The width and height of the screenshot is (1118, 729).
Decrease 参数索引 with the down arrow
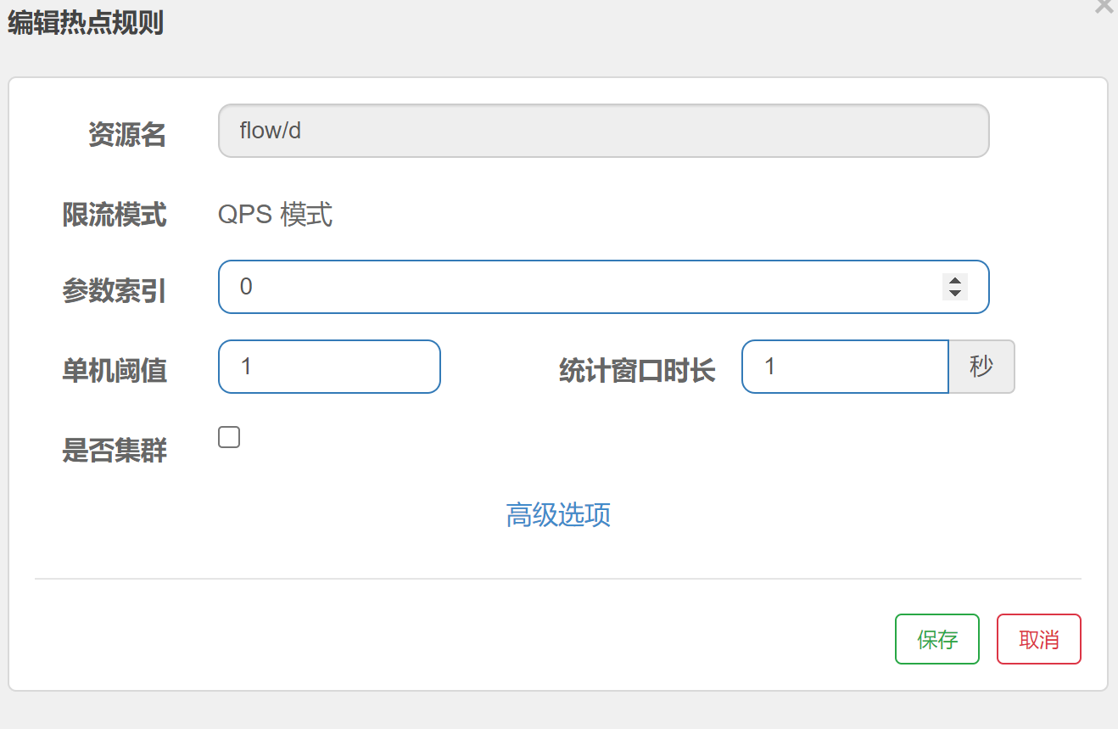pyautogui.click(x=955, y=294)
